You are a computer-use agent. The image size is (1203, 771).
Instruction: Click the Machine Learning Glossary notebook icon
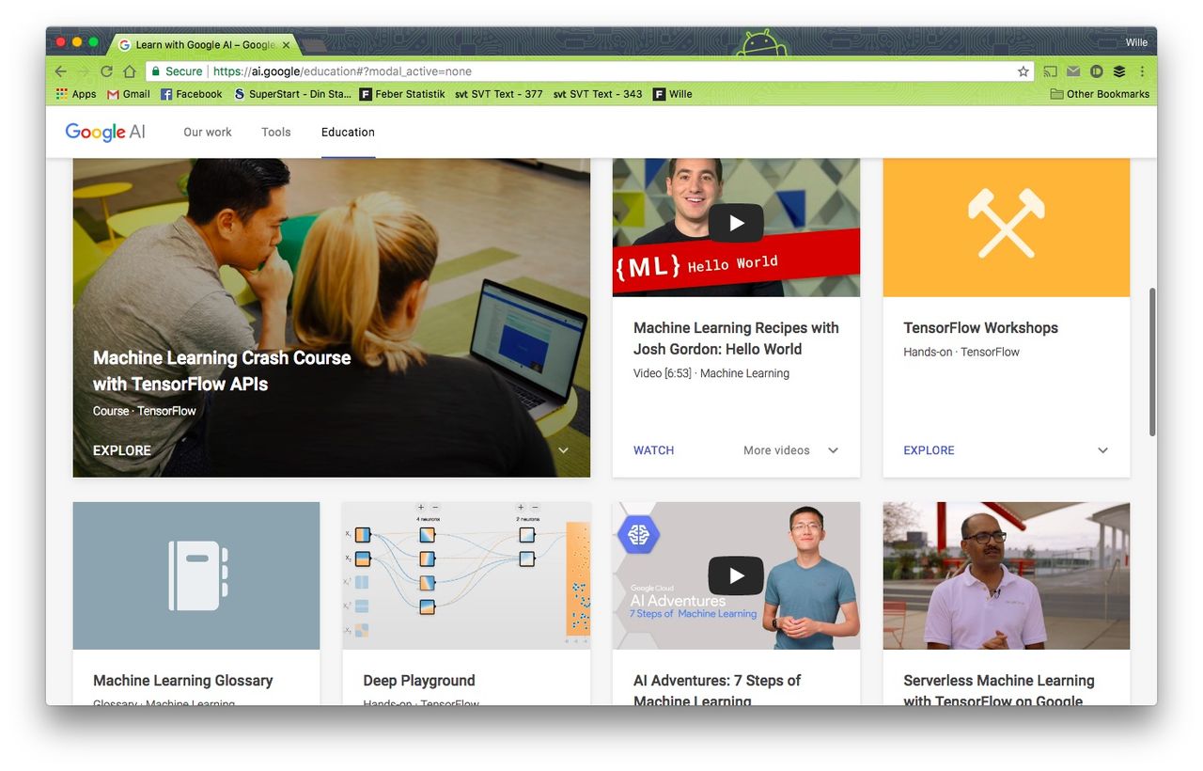tap(196, 575)
